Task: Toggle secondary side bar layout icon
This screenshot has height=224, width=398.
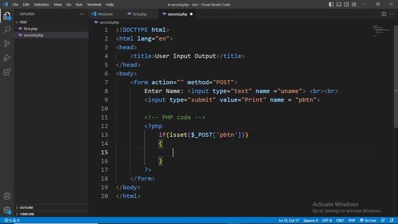Action: 346,4
